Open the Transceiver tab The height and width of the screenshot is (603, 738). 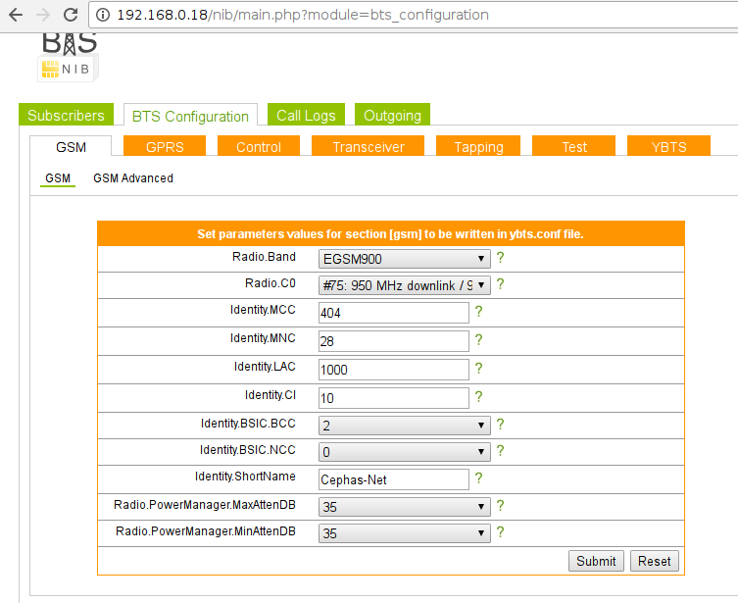pos(368,147)
